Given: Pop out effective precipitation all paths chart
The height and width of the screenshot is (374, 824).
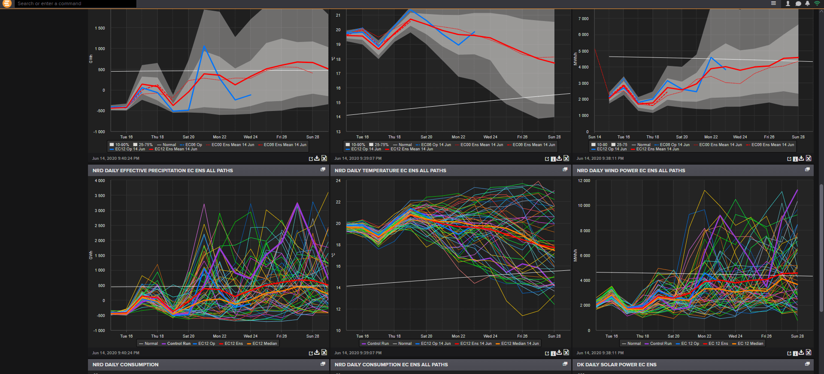Looking at the screenshot, I should point(311,353).
